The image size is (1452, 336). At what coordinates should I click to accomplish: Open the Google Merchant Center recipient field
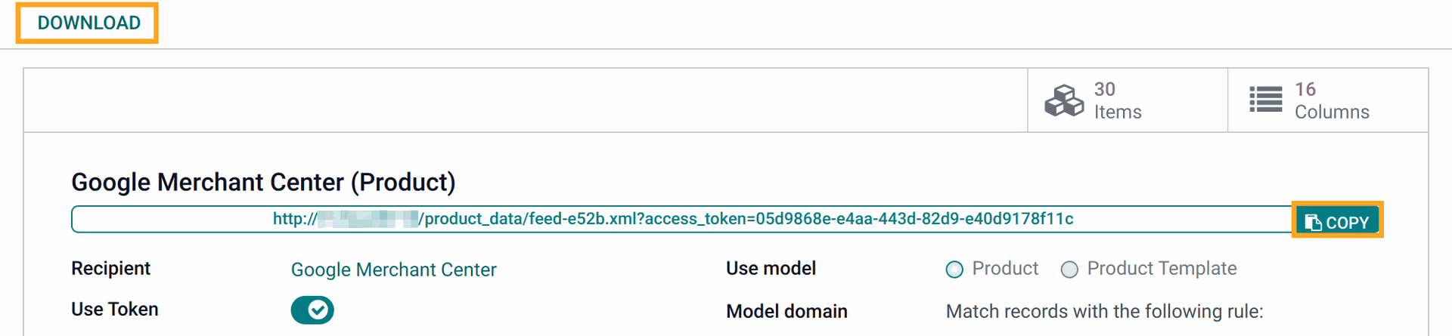coord(394,270)
